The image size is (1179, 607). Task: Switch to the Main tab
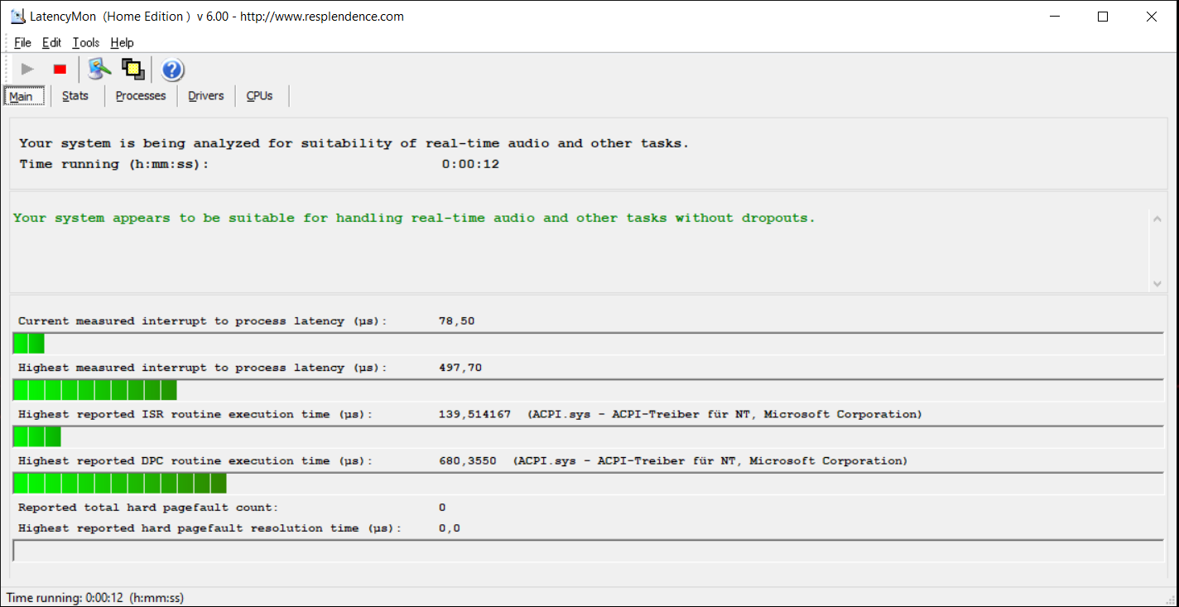tap(21, 96)
